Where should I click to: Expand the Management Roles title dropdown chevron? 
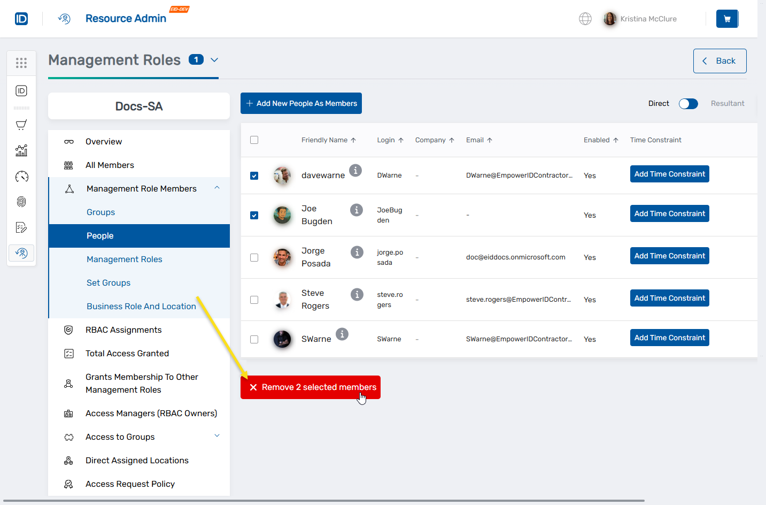pyautogui.click(x=214, y=60)
